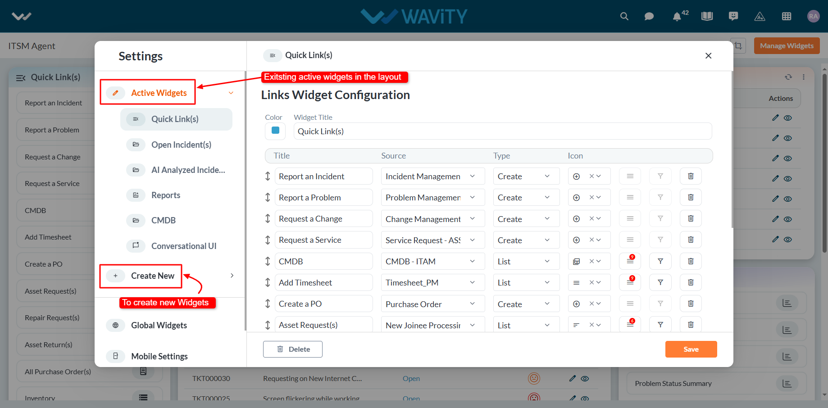Click the Widget Title input field
828x408 pixels.
(x=503, y=131)
